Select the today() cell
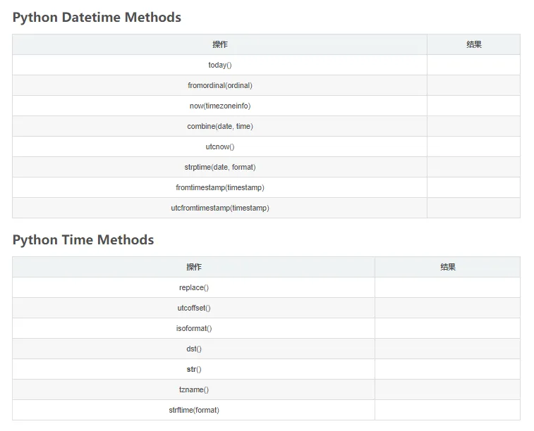 220,65
